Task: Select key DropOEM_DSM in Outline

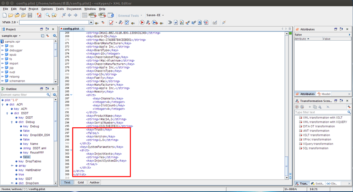Action: [x=37, y=135]
